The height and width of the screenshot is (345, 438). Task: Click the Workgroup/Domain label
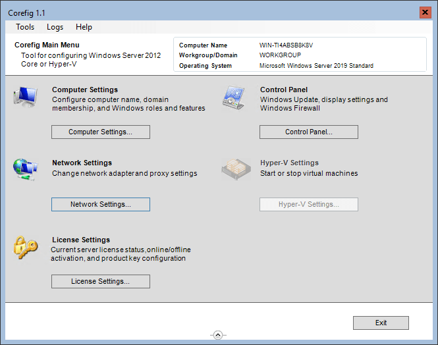(208, 55)
